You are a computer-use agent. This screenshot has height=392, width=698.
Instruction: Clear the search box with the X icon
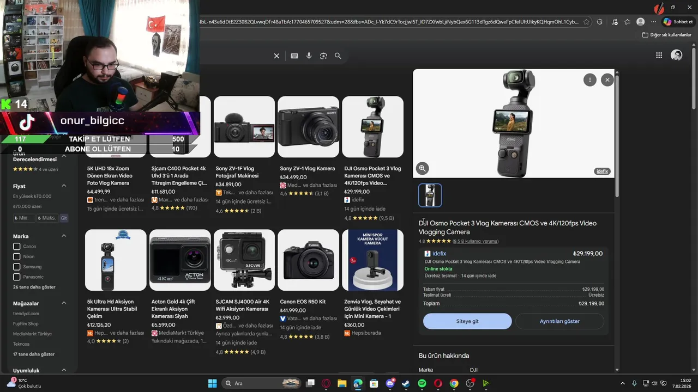[276, 56]
